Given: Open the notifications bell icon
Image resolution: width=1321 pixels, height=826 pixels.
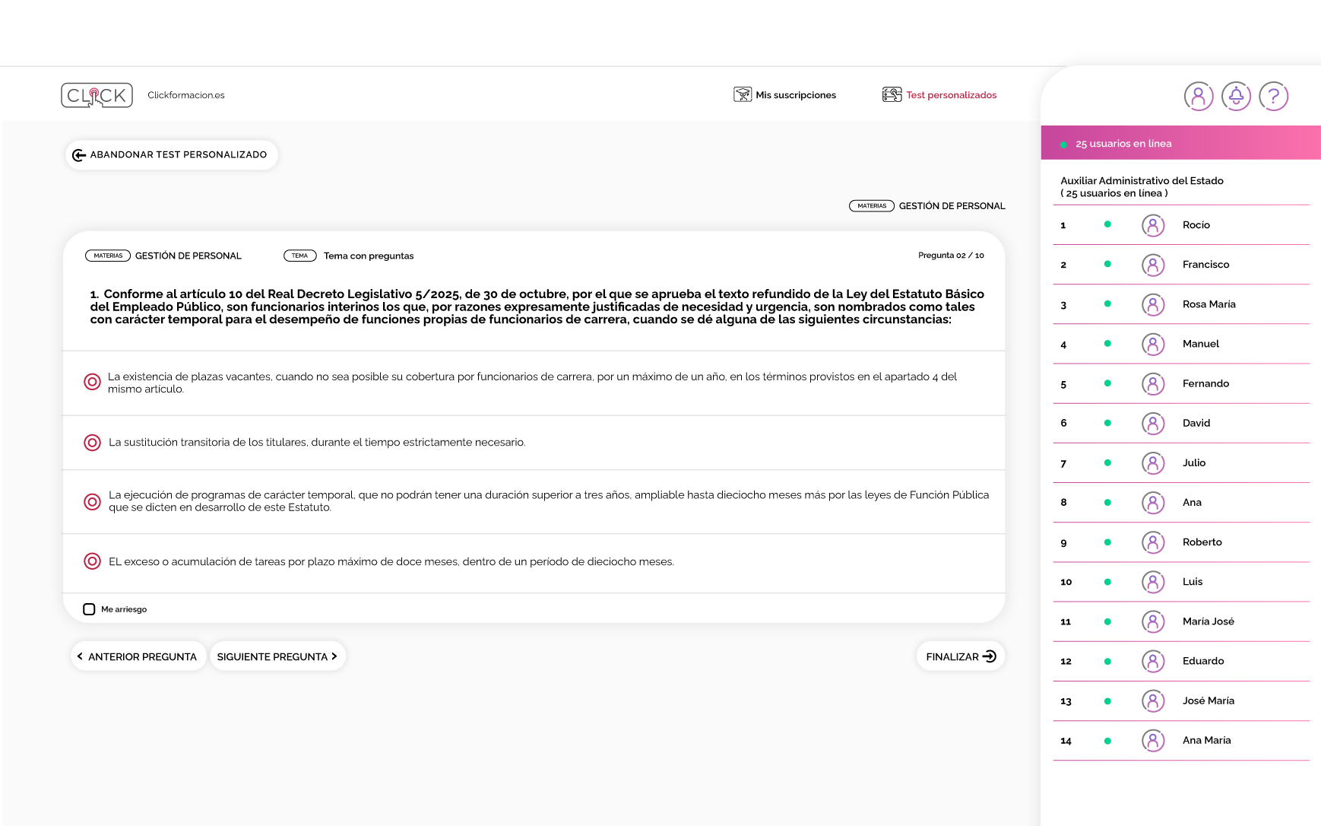Looking at the screenshot, I should point(1236,97).
